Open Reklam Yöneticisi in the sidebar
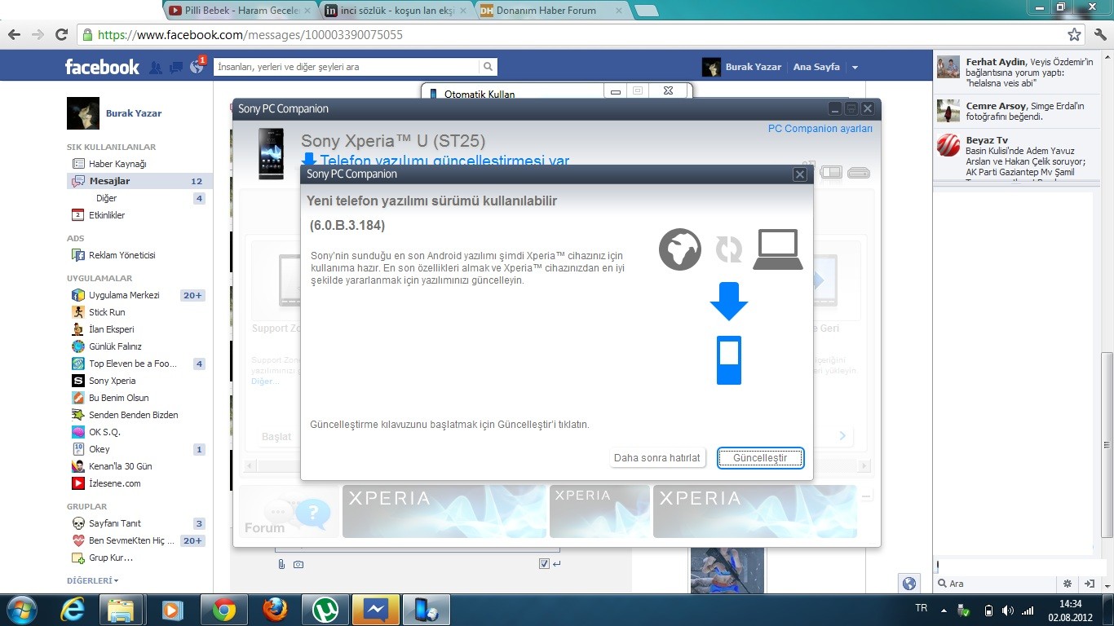Image resolution: width=1114 pixels, height=626 pixels. (x=122, y=255)
